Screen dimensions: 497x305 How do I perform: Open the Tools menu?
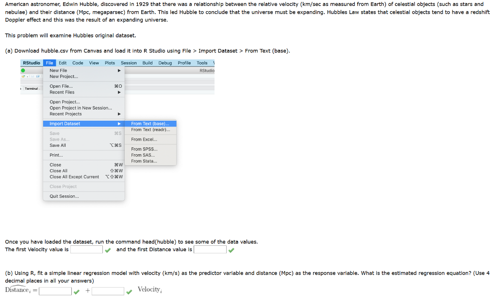click(x=202, y=63)
